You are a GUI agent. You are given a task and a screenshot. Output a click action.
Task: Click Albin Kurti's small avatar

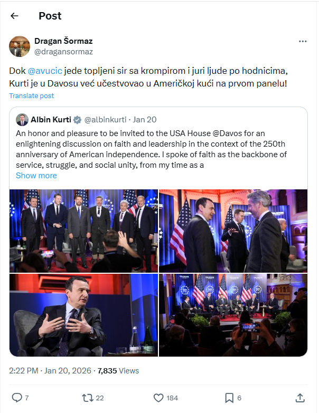click(22, 120)
